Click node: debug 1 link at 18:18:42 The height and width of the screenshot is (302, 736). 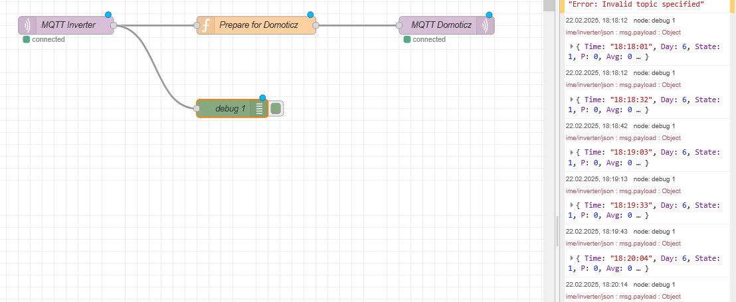[654, 125]
